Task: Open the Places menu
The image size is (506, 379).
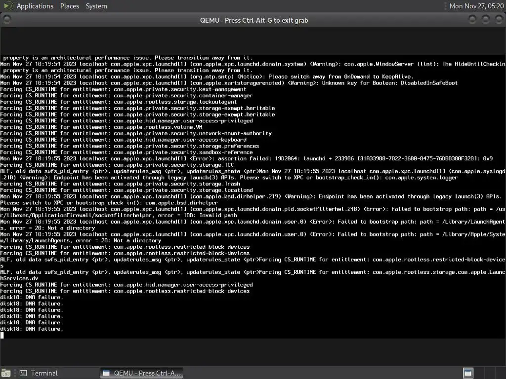Action: point(69,6)
